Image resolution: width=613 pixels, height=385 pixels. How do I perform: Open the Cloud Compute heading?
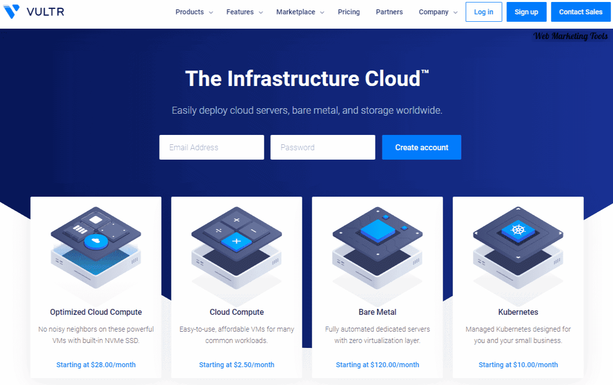[237, 312]
